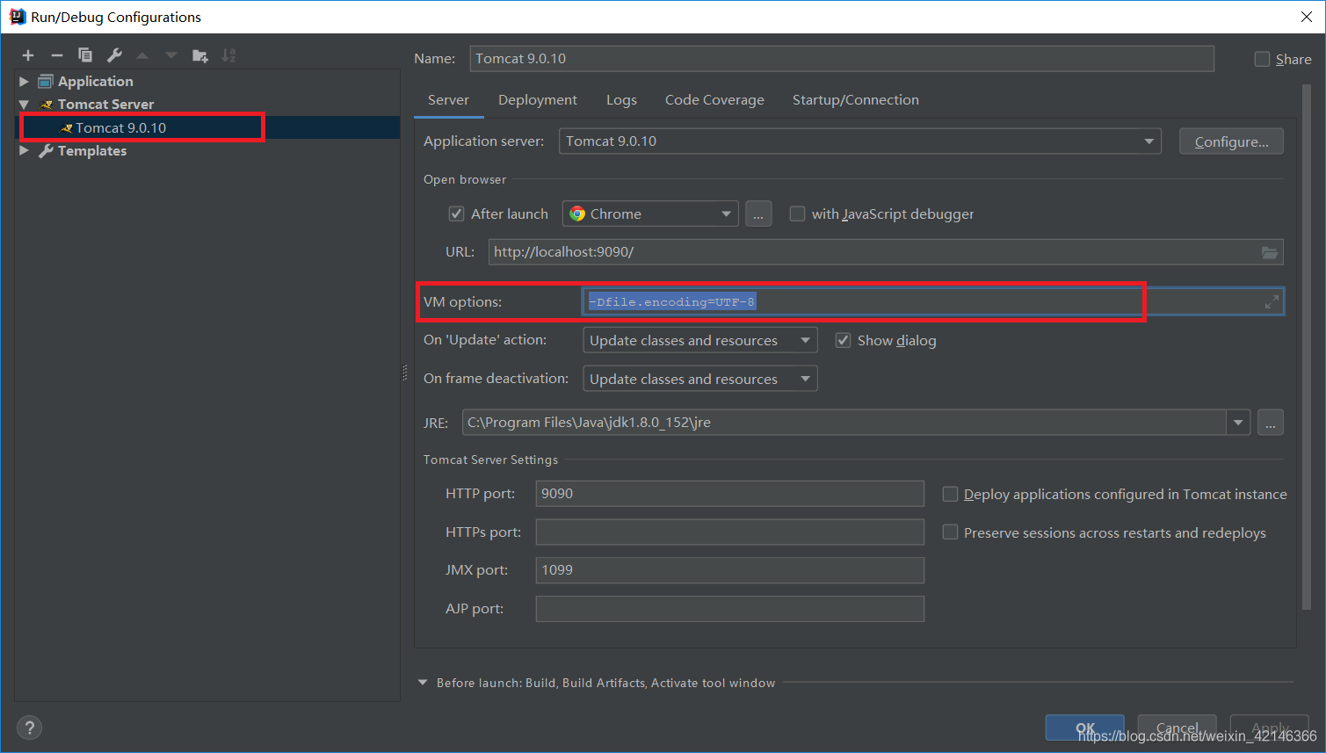Toggle the Share checkbox
Viewport: 1326px width, 753px height.
pyautogui.click(x=1262, y=59)
